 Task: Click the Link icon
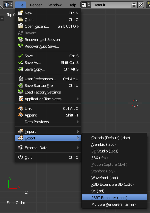pyautogui.click(x=21, y=108)
